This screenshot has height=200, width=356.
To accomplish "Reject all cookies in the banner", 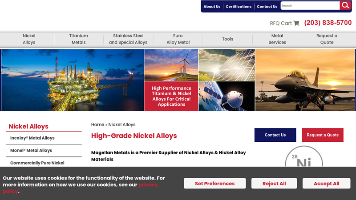I will tap(274, 184).
